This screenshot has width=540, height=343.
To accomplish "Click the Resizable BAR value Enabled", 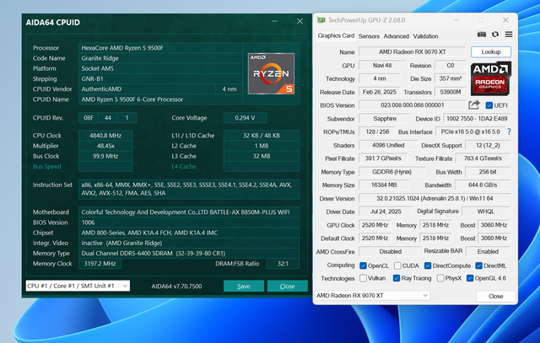I will pyautogui.click(x=488, y=251).
